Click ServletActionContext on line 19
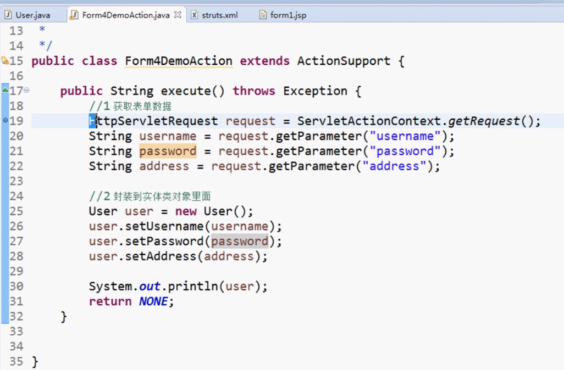The width and height of the screenshot is (564, 370). pos(369,121)
